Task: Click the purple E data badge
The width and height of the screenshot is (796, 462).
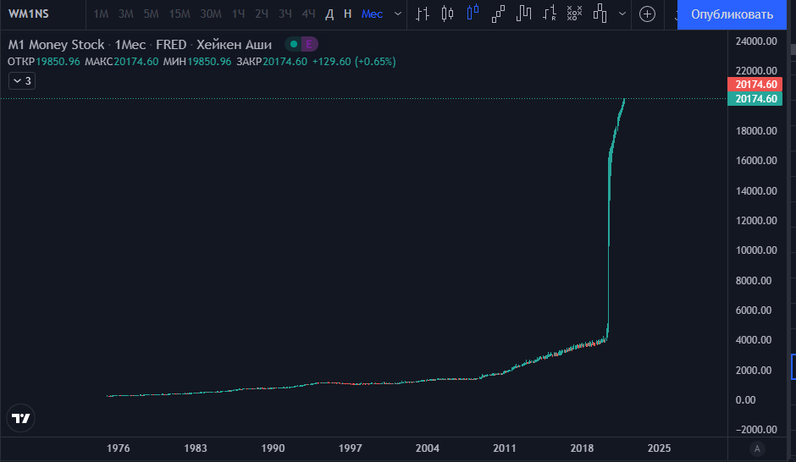Action: 309,44
